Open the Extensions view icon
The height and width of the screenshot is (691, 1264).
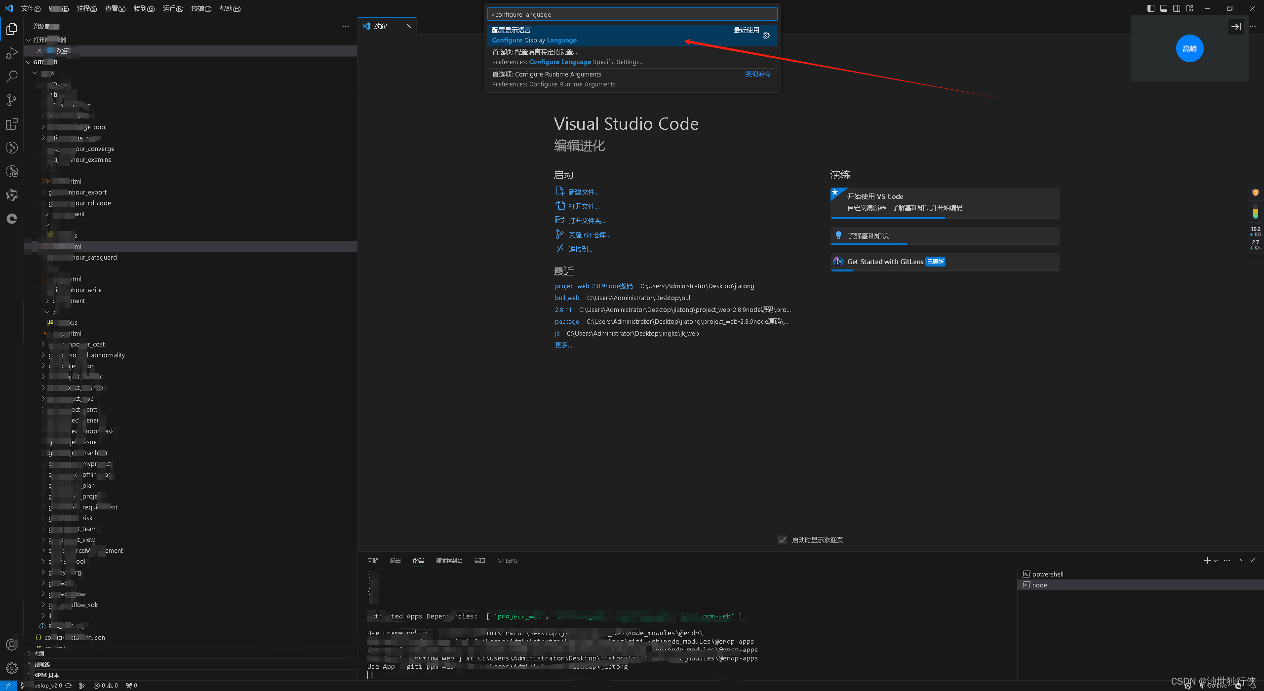(12, 124)
